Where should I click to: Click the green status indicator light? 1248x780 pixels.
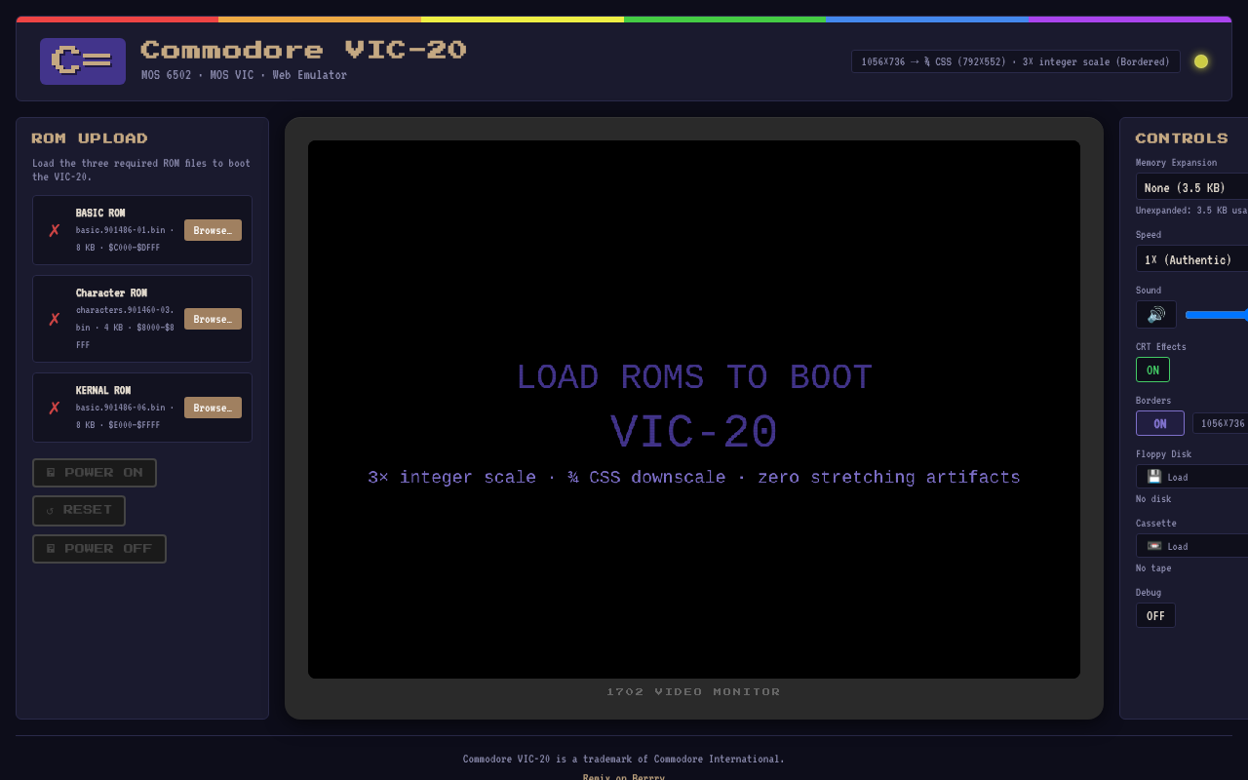(x=1201, y=61)
